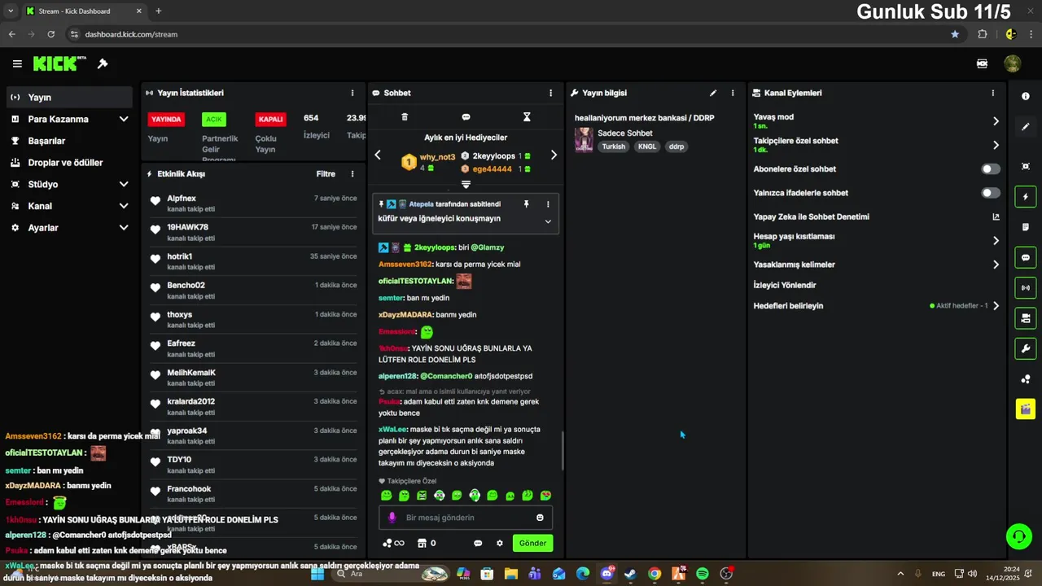
Task: Focus the Bir mesaj gönderin field
Action: 466,518
